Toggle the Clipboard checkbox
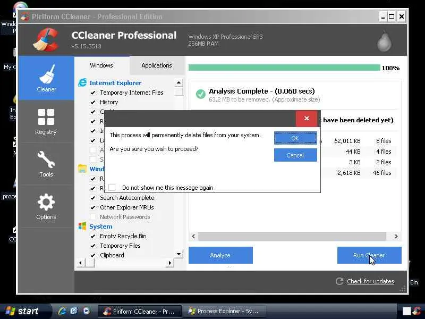This screenshot has height=319, width=425. click(x=93, y=255)
